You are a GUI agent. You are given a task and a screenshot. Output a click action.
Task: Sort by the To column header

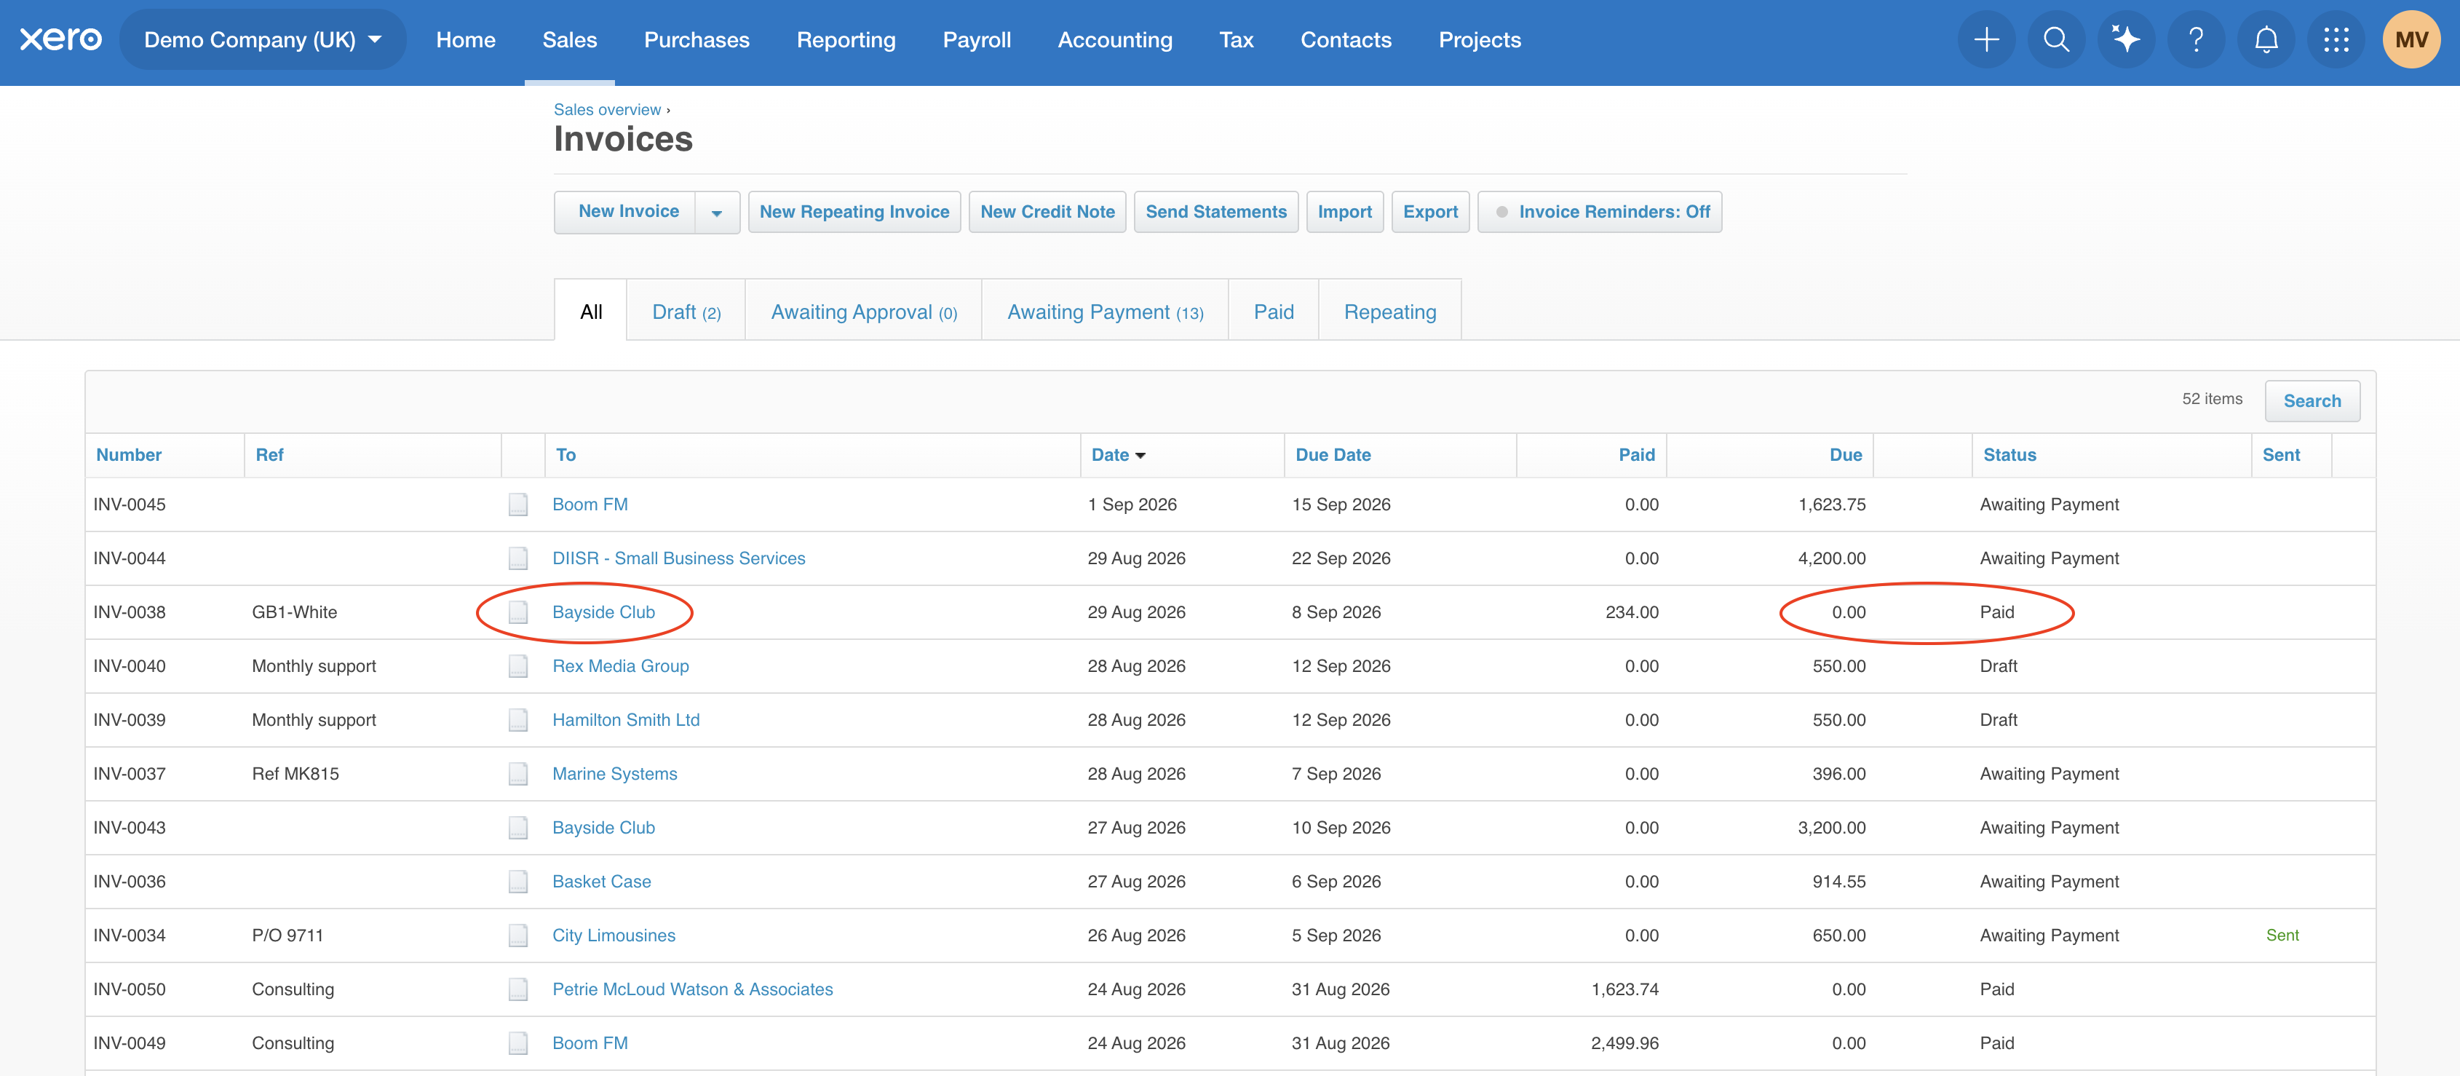[x=566, y=455]
